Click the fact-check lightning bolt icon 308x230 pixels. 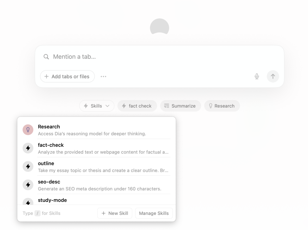coord(28,148)
